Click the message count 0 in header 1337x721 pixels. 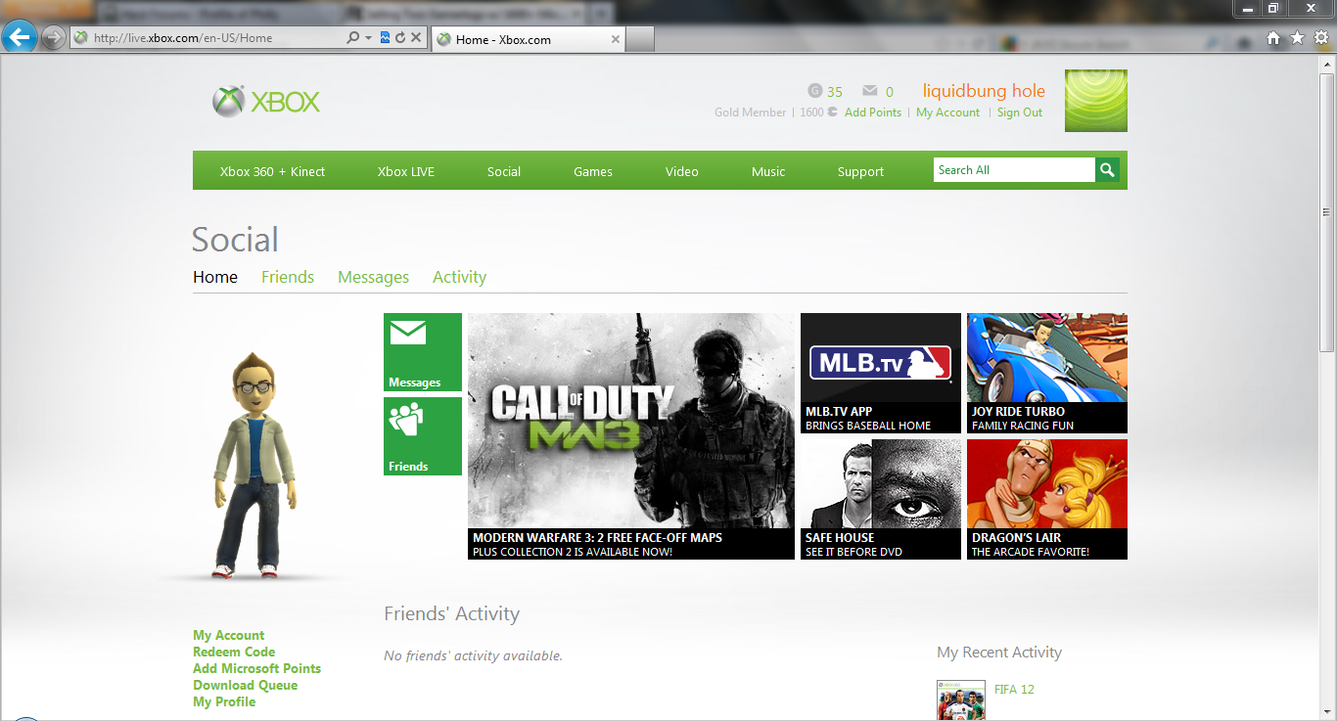[890, 92]
